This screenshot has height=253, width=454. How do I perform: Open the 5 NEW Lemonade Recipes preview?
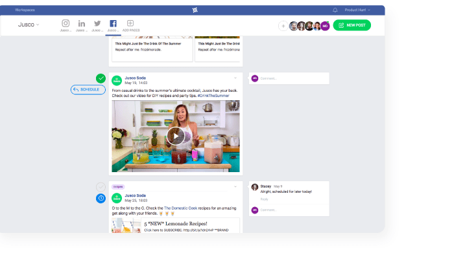click(x=176, y=226)
